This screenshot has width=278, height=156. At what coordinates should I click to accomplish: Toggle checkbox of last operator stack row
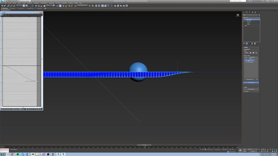coord(245,62)
